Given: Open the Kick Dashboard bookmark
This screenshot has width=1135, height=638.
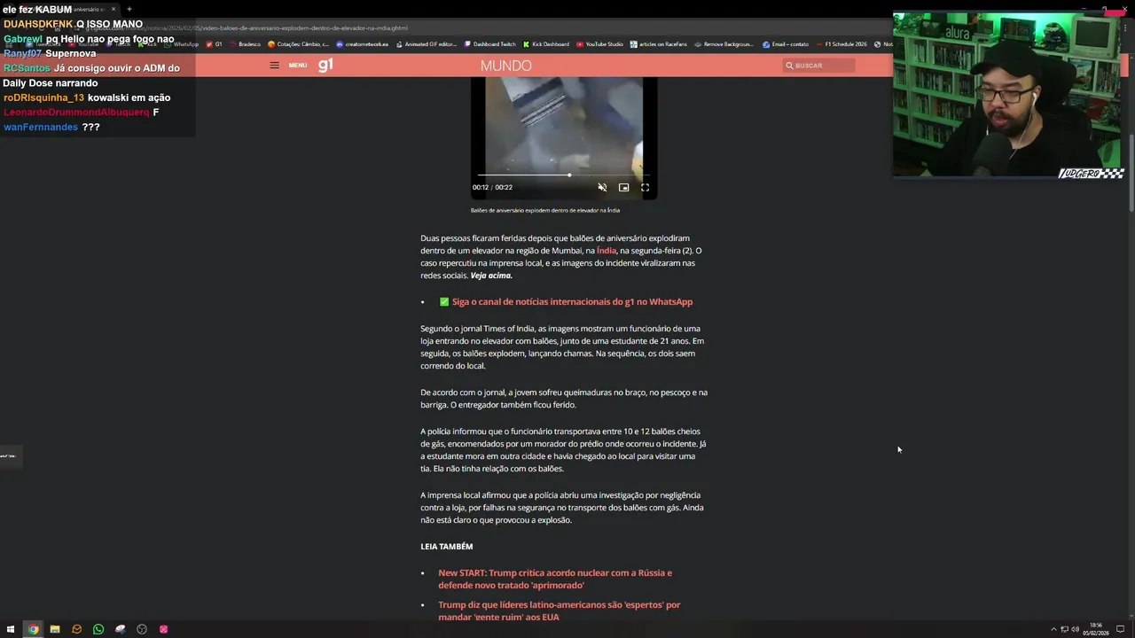Looking at the screenshot, I should pos(546,44).
